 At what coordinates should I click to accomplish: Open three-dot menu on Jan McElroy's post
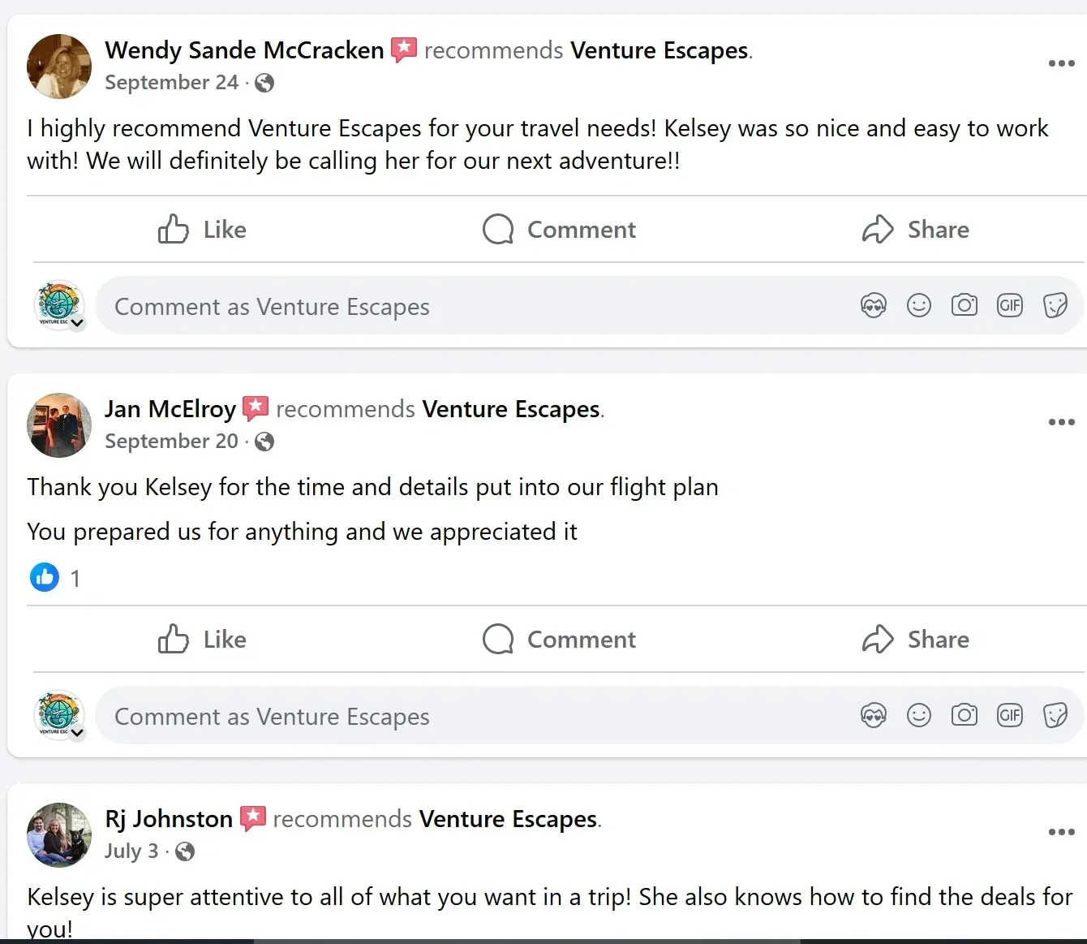[x=1061, y=422]
